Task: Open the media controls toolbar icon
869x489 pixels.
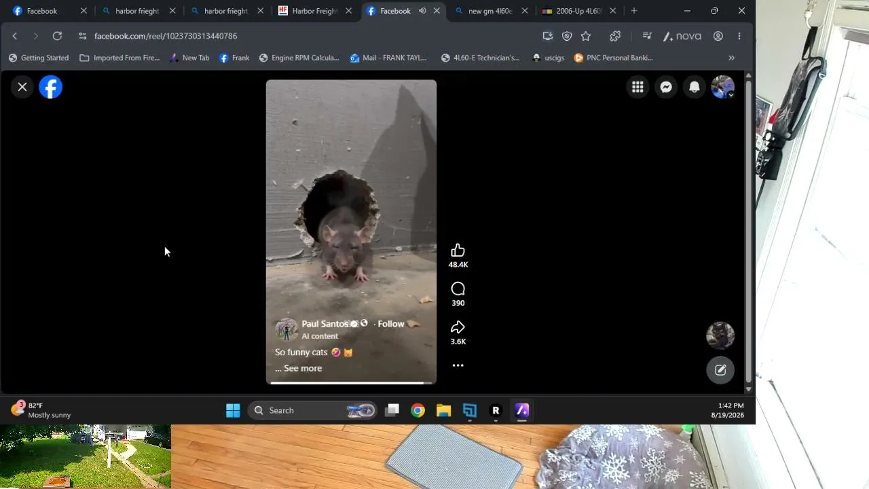Action: click(646, 36)
